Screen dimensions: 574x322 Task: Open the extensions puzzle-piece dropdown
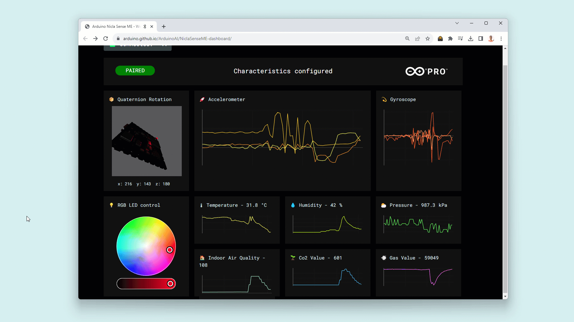(450, 39)
